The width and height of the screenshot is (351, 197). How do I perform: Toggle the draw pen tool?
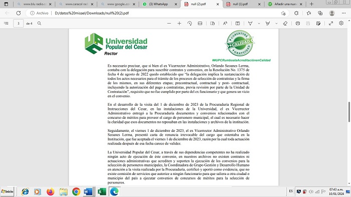tap(250, 23)
